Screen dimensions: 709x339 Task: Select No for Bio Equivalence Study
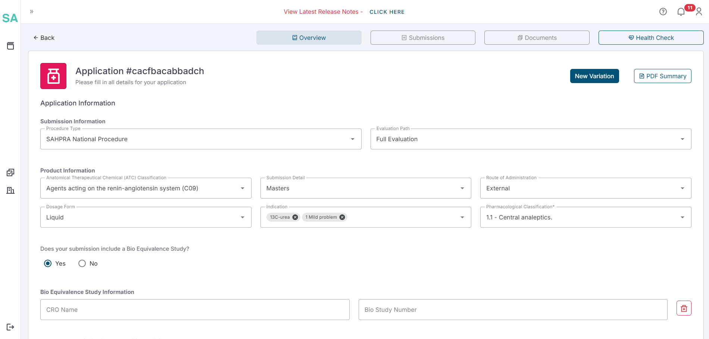[82, 263]
